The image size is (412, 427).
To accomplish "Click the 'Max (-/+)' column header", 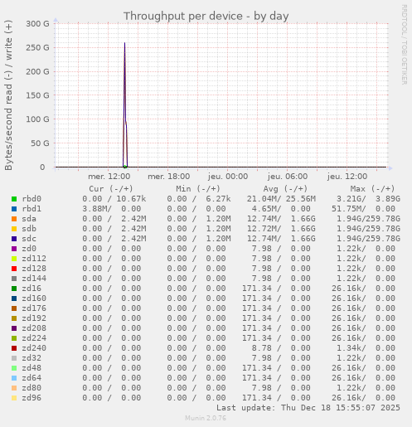I will [x=372, y=189].
